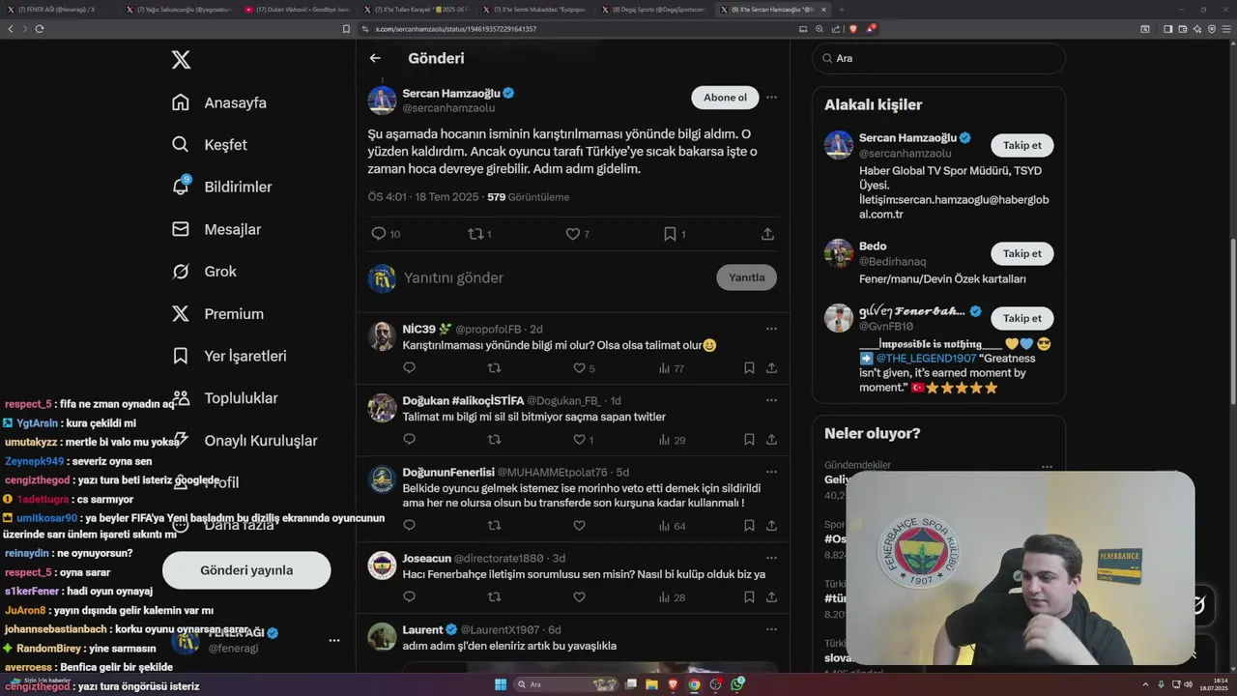Click Yanıtla reply button
The image size is (1237, 696).
point(746,277)
